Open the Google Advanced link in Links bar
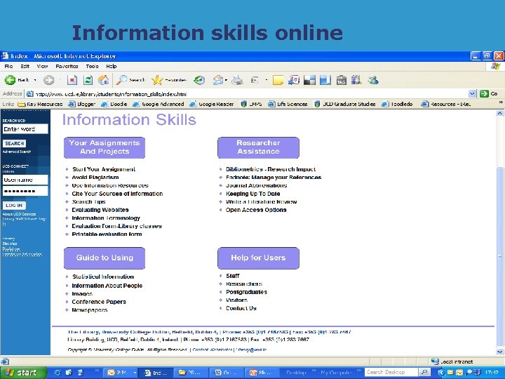The image size is (505, 379). tap(158, 104)
